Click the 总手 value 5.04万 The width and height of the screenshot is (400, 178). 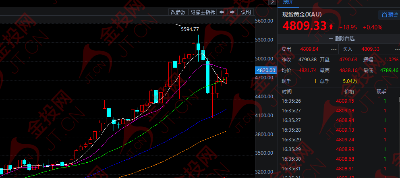pyautogui.click(x=350, y=82)
